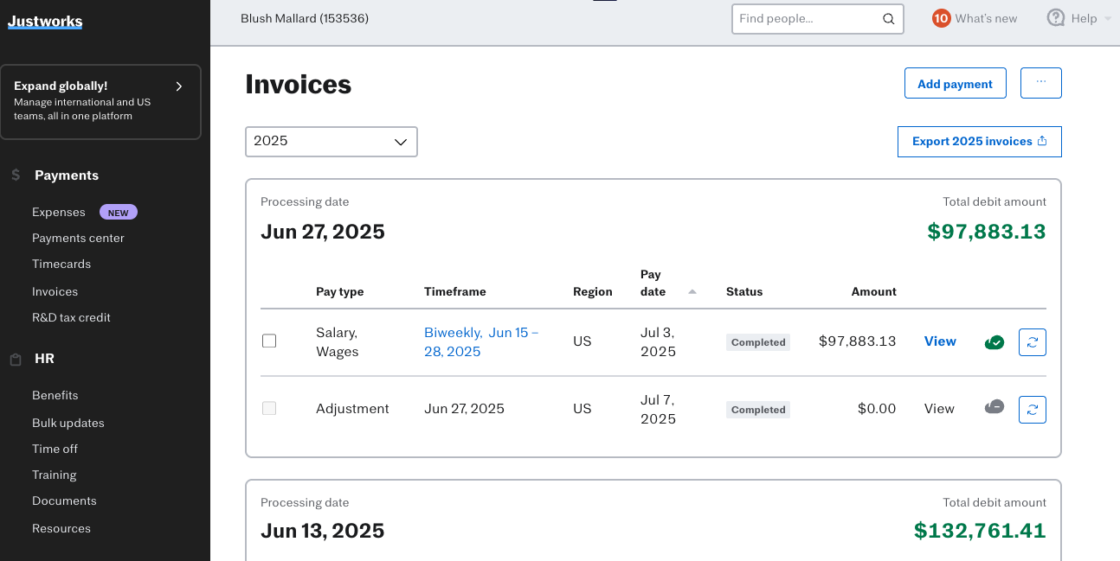
Task: Click the refresh icon for Salary, Wages row
Action: [x=1032, y=342]
